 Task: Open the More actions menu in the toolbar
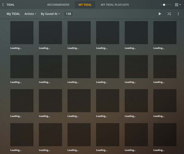178,14
